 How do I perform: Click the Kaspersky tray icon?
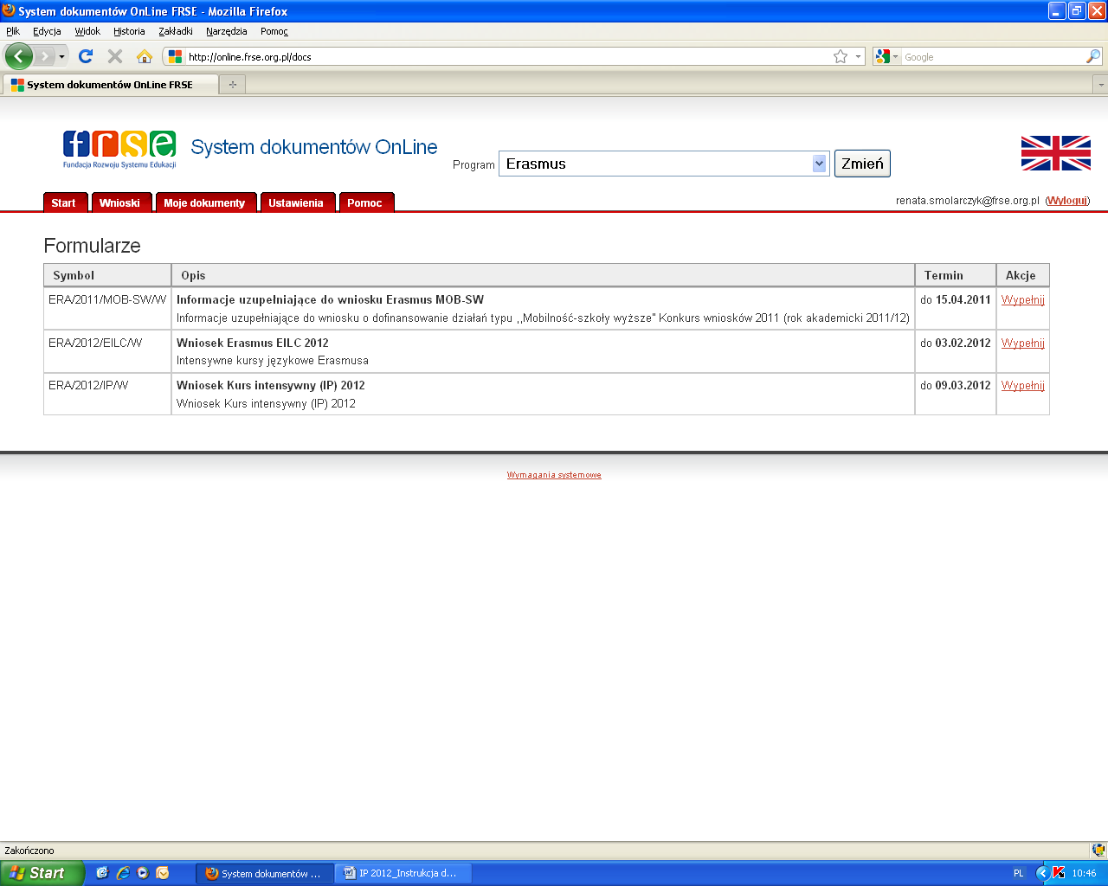point(1059,873)
